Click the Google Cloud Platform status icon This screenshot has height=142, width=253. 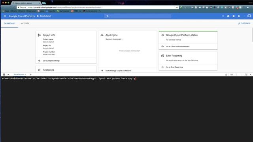click(162, 35)
